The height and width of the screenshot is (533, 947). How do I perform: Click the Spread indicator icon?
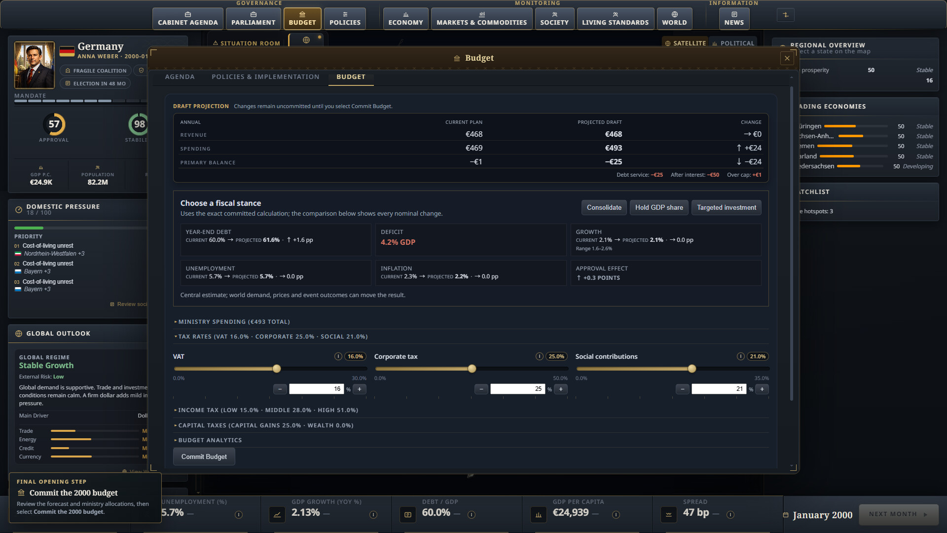pos(669,514)
